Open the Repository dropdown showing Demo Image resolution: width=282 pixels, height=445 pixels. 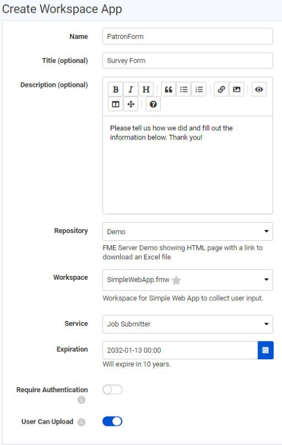click(187, 231)
